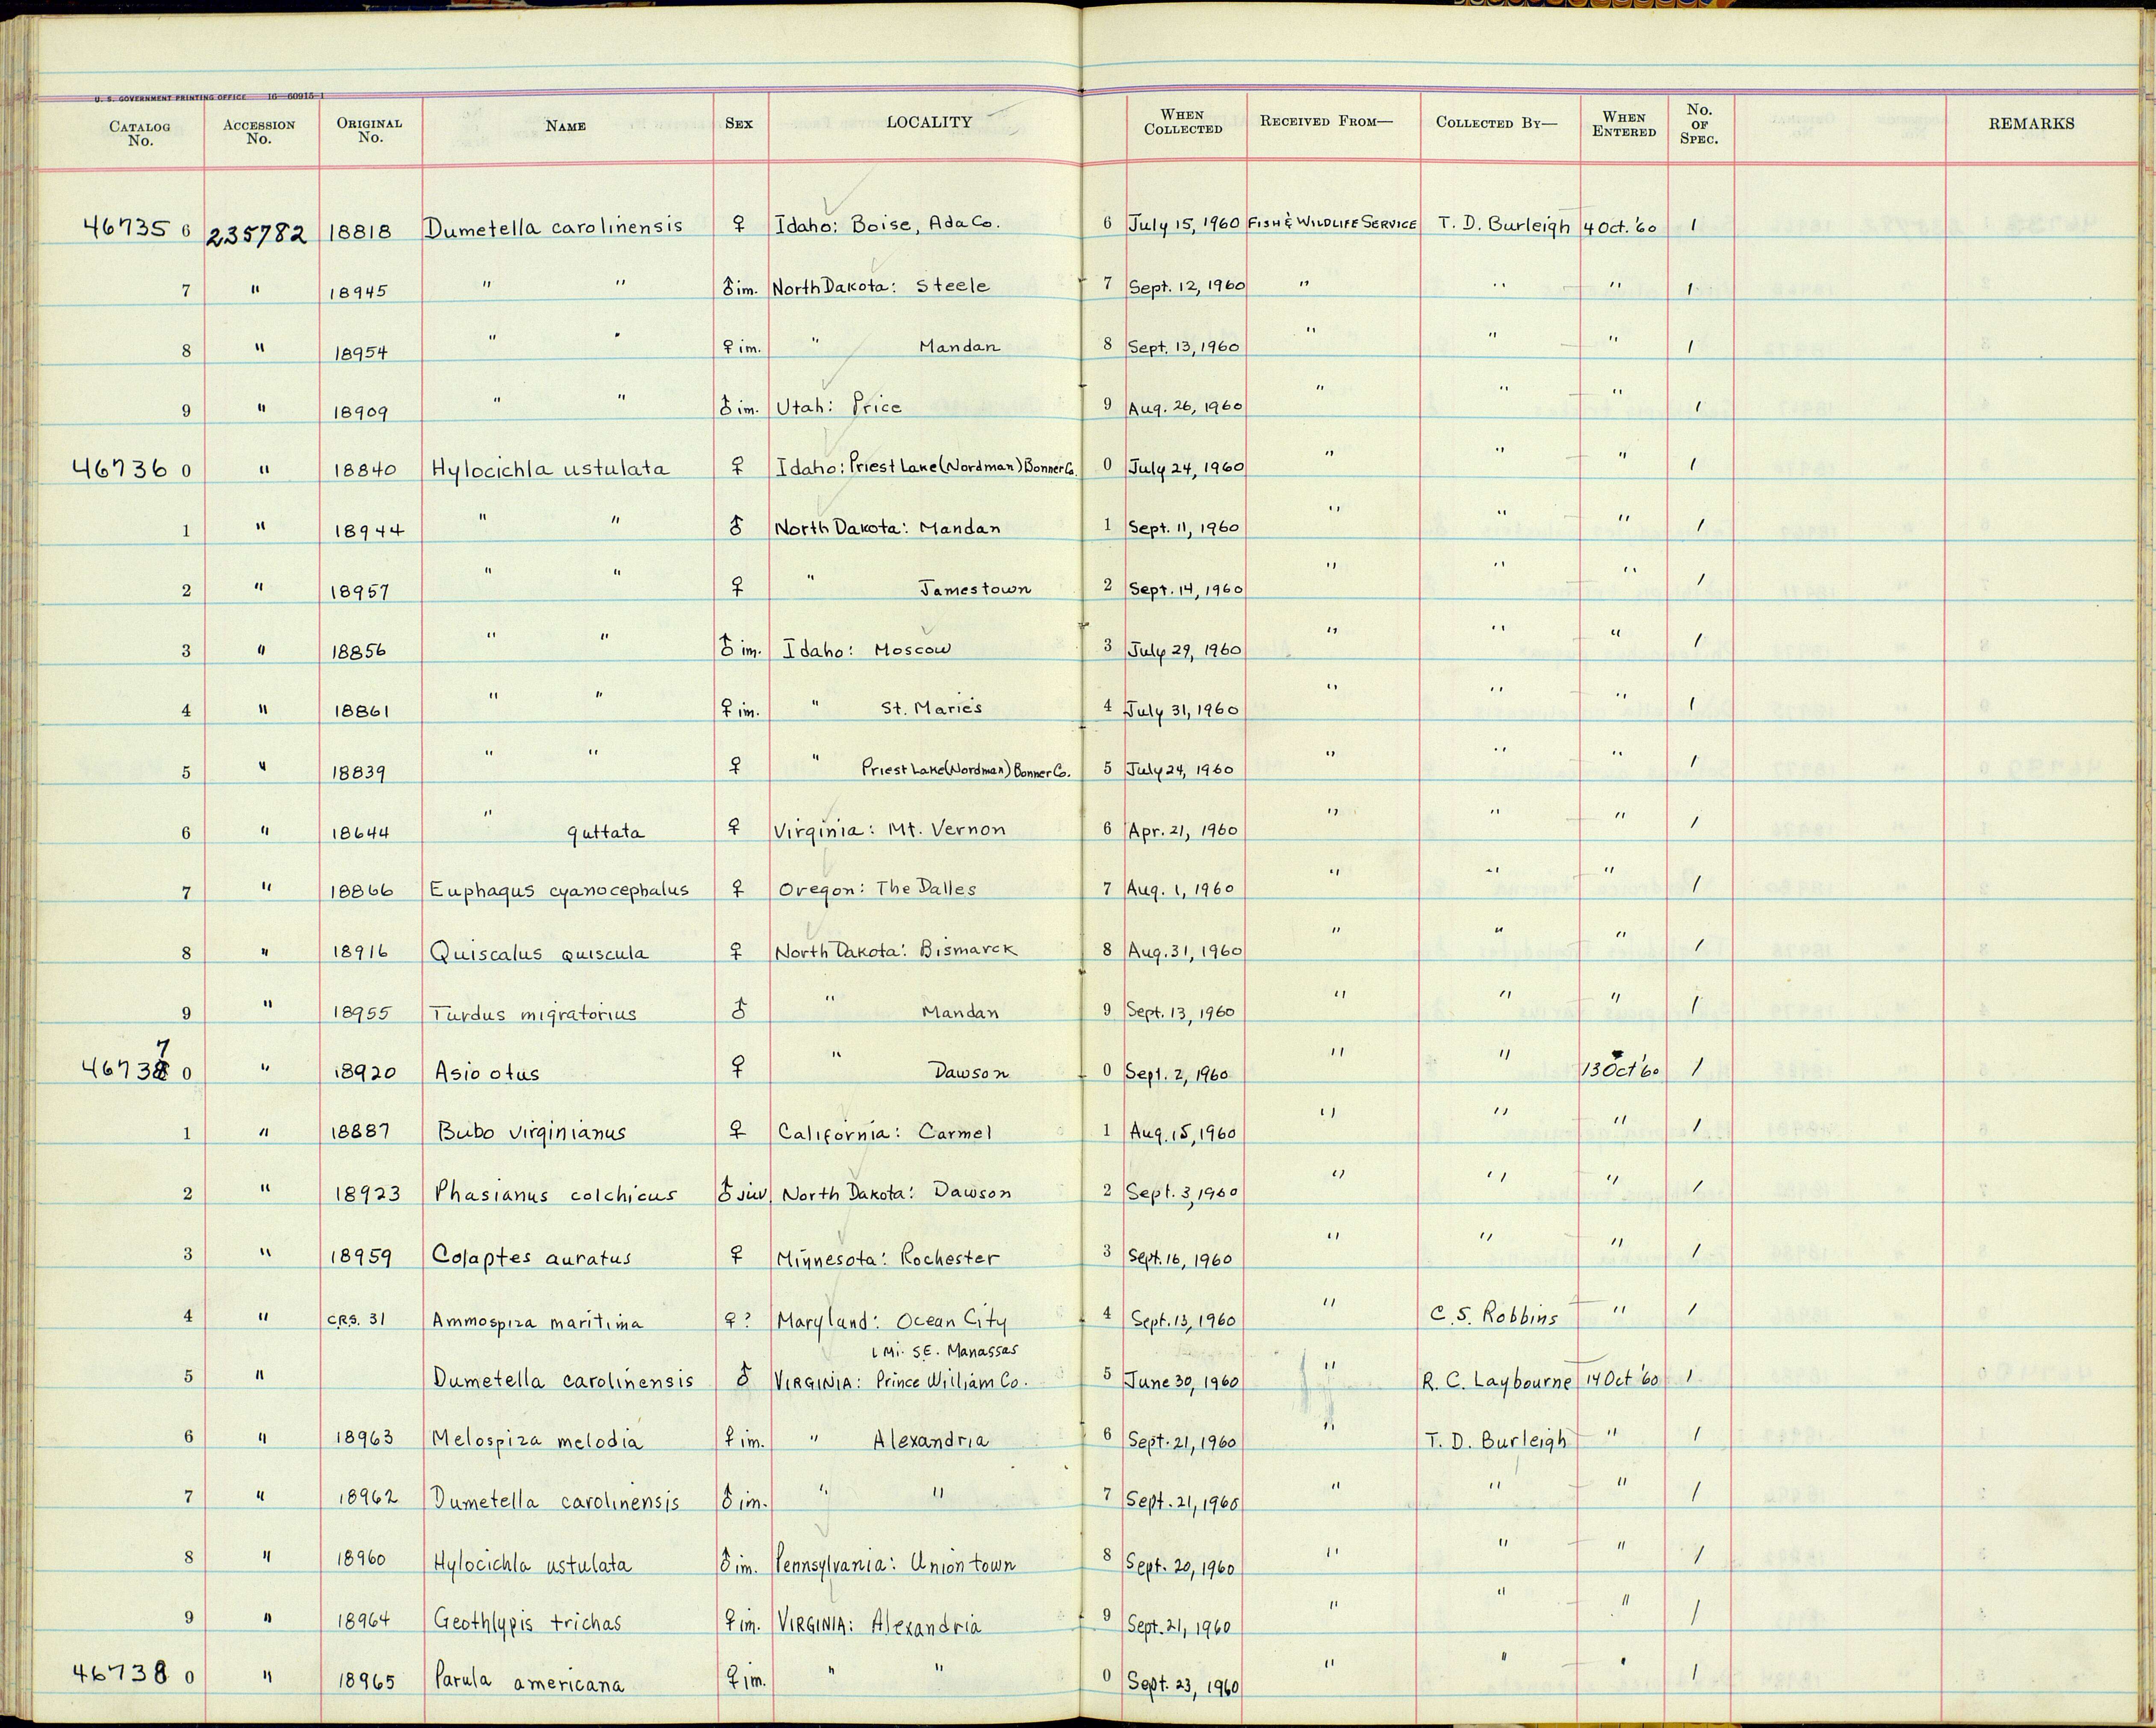Click the 'Catalog No.' column header
Screen dimensions: 2156x1728
coord(140,134)
